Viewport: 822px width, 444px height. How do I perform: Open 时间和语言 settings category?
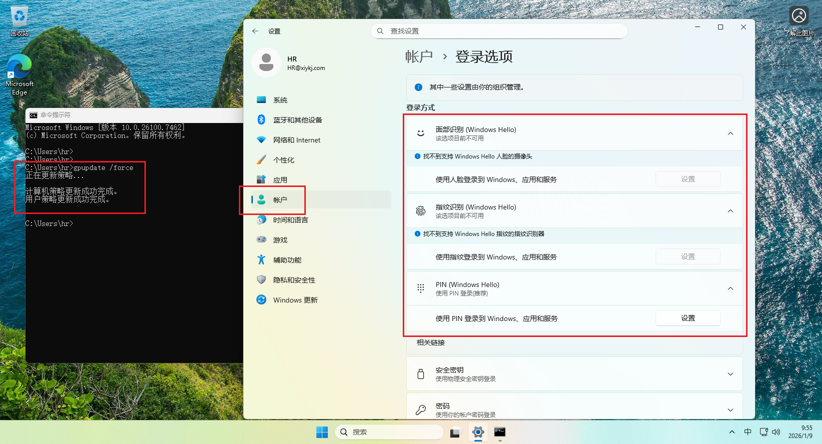coord(320,220)
